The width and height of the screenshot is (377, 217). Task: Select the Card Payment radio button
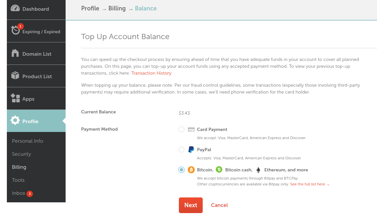coord(181,129)
